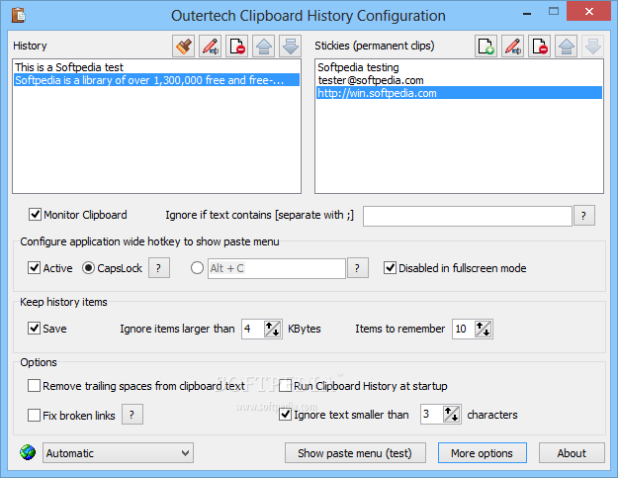
Task: Click the globe language icon
Action: pos(28,452)
